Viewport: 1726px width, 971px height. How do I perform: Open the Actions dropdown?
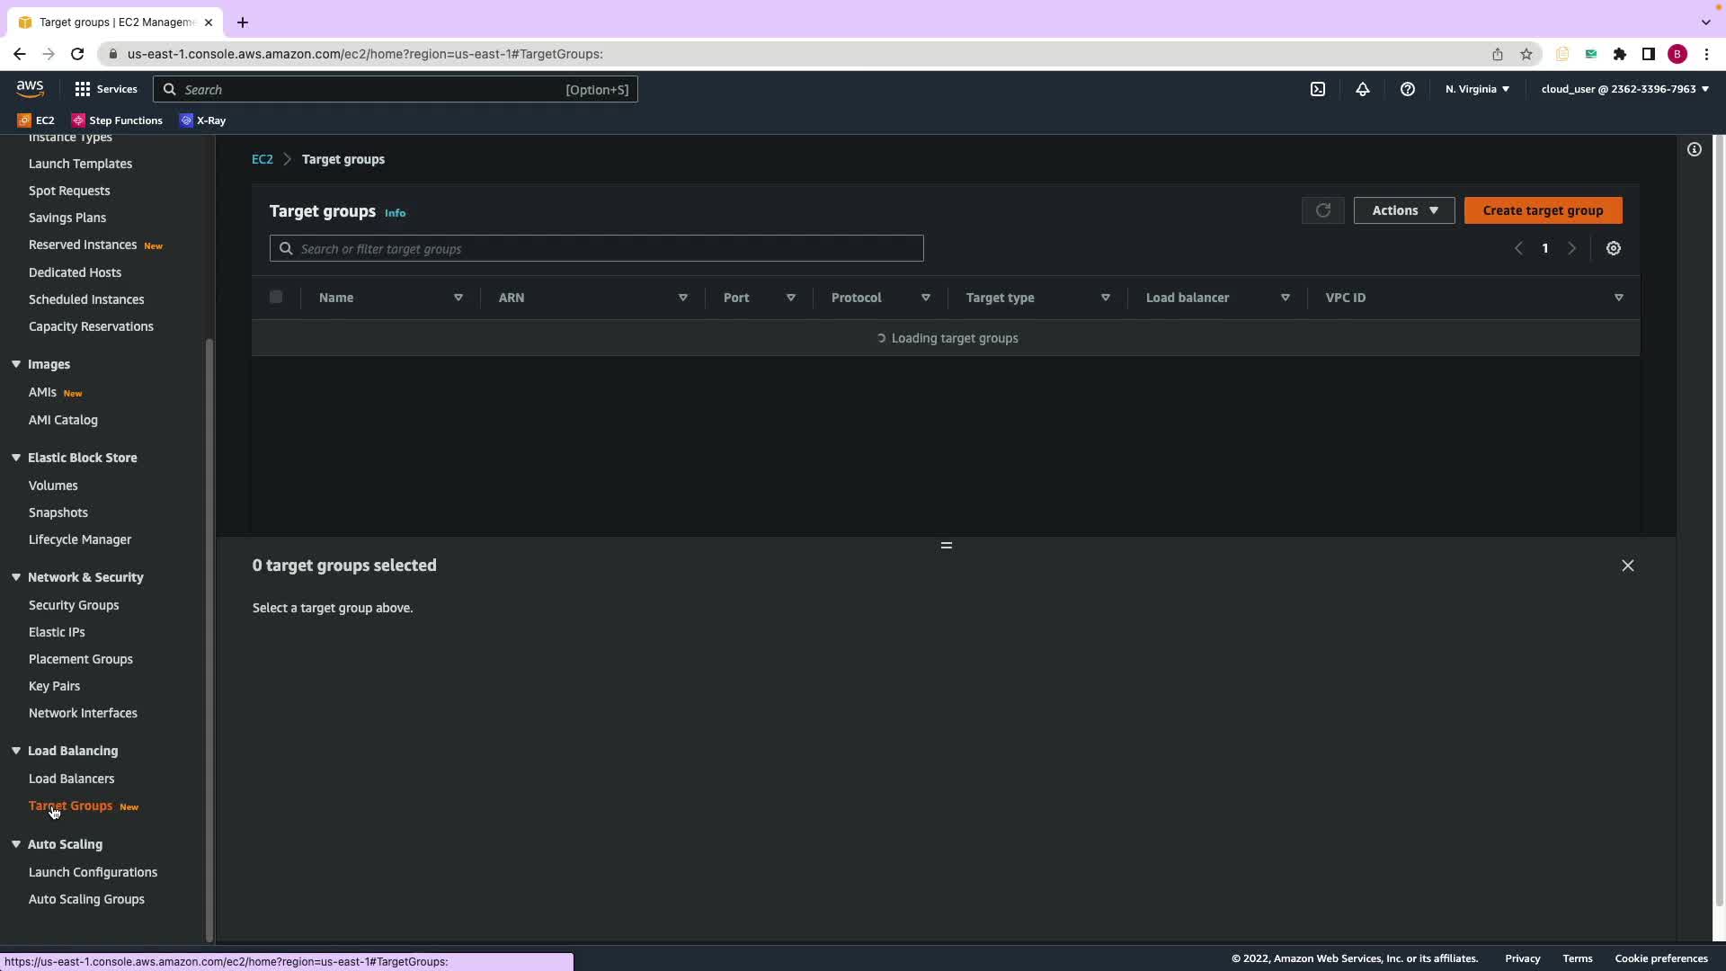click(1403, 210)
